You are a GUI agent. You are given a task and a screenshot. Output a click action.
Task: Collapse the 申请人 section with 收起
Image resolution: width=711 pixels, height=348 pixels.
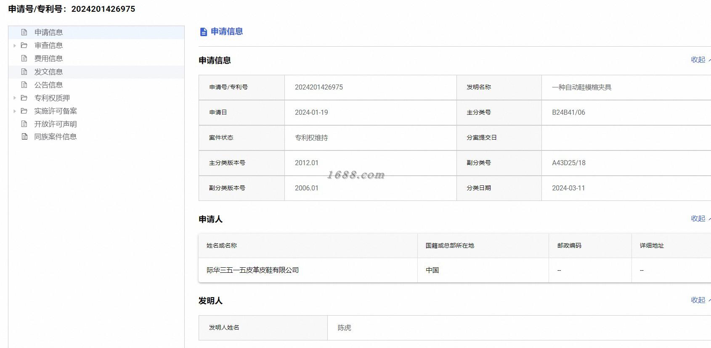(x=700, y=219)
